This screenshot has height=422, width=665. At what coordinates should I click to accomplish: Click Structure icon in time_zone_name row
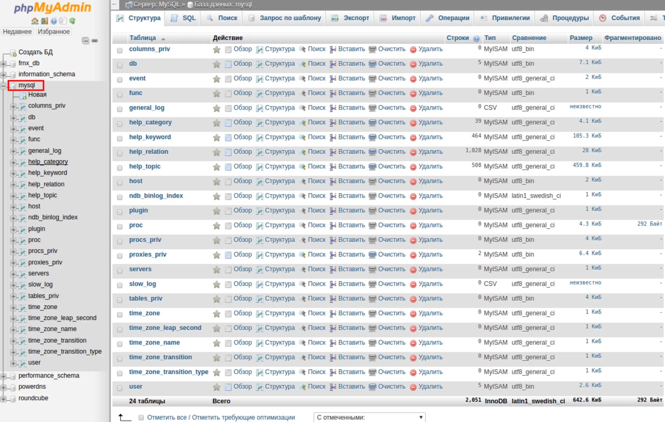[259, 343]
